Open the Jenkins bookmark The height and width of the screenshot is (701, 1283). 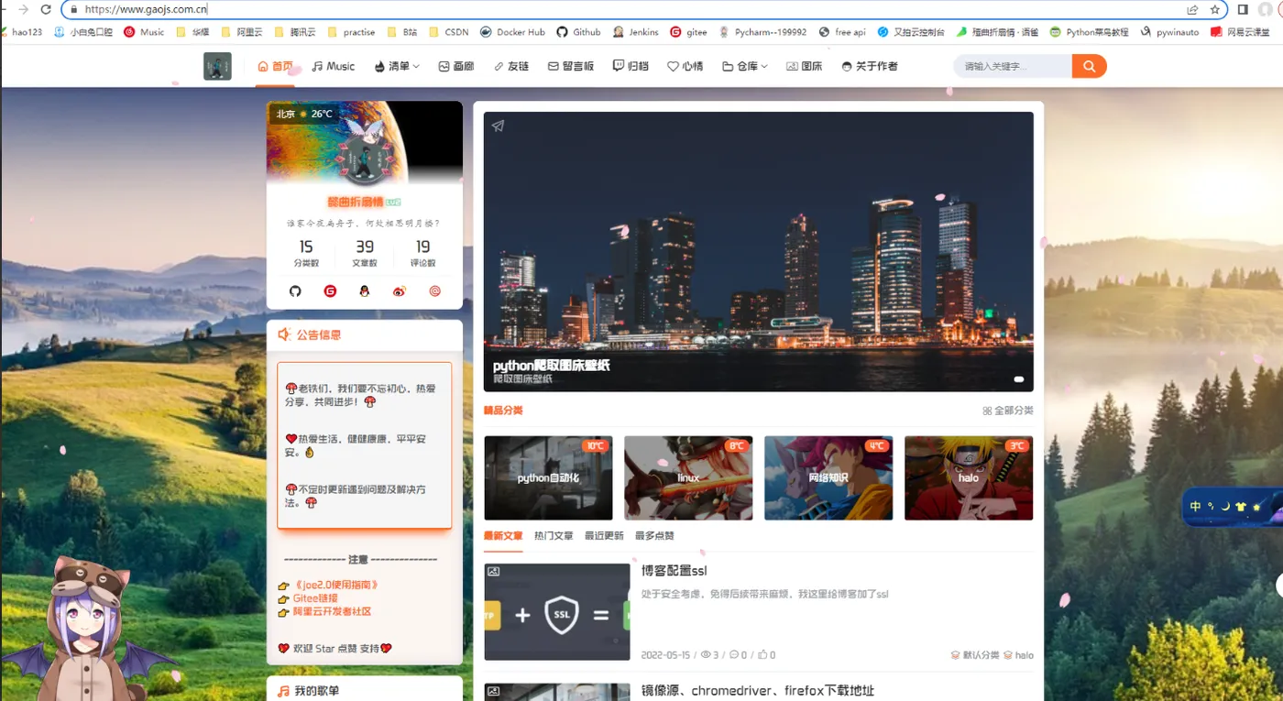(x=635, y=32)
